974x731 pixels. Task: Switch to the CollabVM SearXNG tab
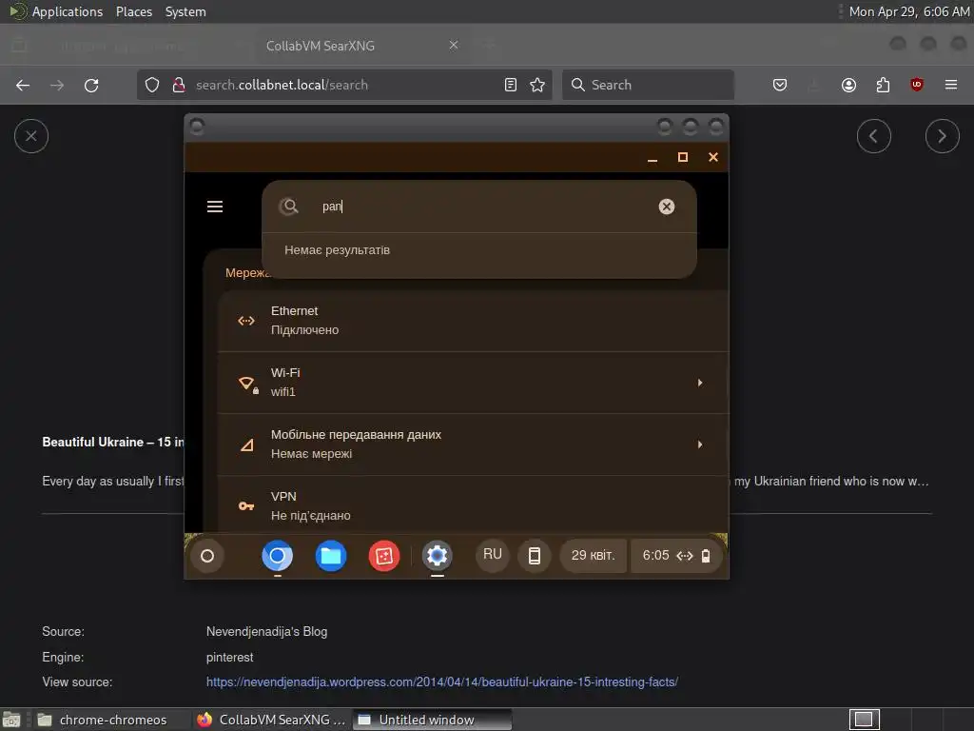tap(359, 46)
